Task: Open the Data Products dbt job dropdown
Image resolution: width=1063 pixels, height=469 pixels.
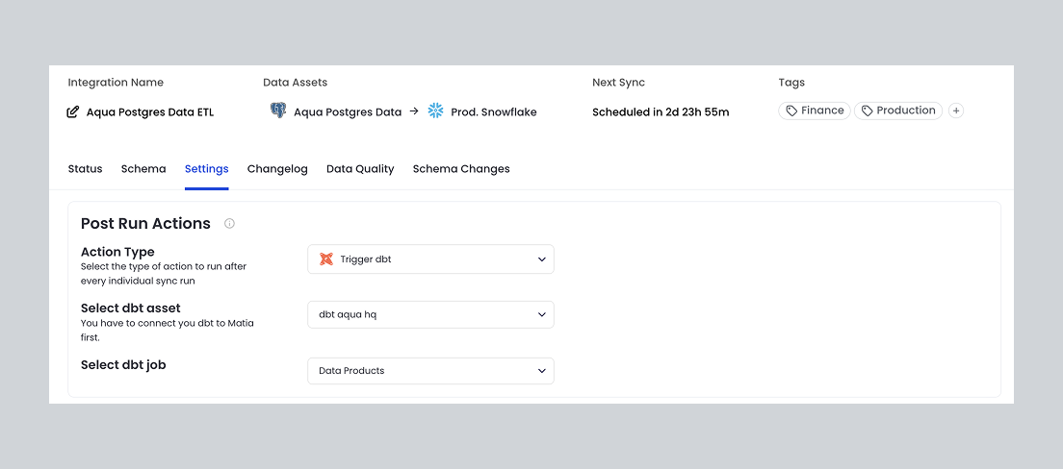Action: tap(430, 371)
